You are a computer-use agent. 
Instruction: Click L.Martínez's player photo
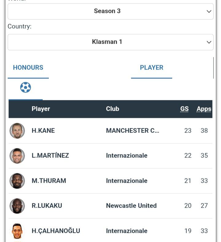tap(17, 156)
